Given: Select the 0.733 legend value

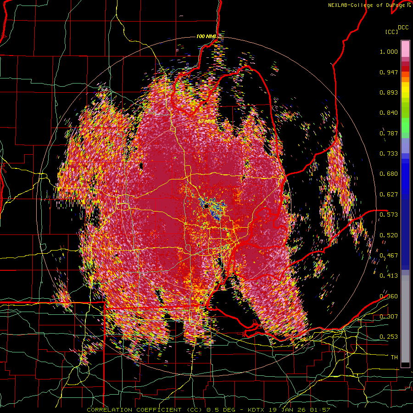Looking at the screenshot, I should tap(389, 154).
